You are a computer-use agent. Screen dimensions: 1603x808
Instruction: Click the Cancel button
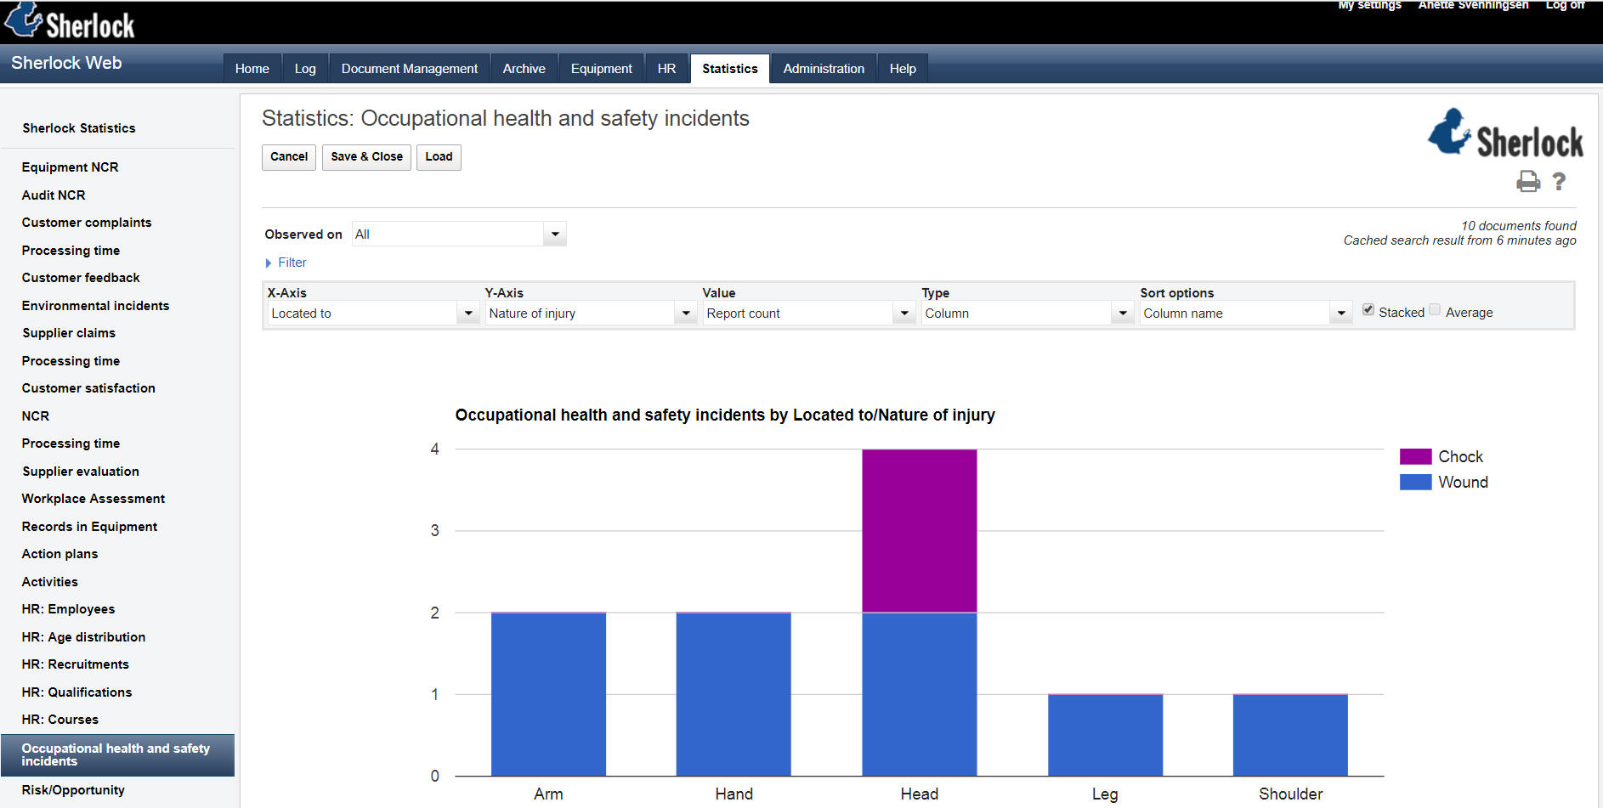289,157
